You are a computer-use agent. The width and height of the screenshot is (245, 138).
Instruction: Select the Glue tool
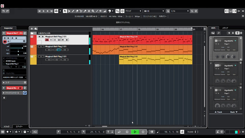point(85,11)
